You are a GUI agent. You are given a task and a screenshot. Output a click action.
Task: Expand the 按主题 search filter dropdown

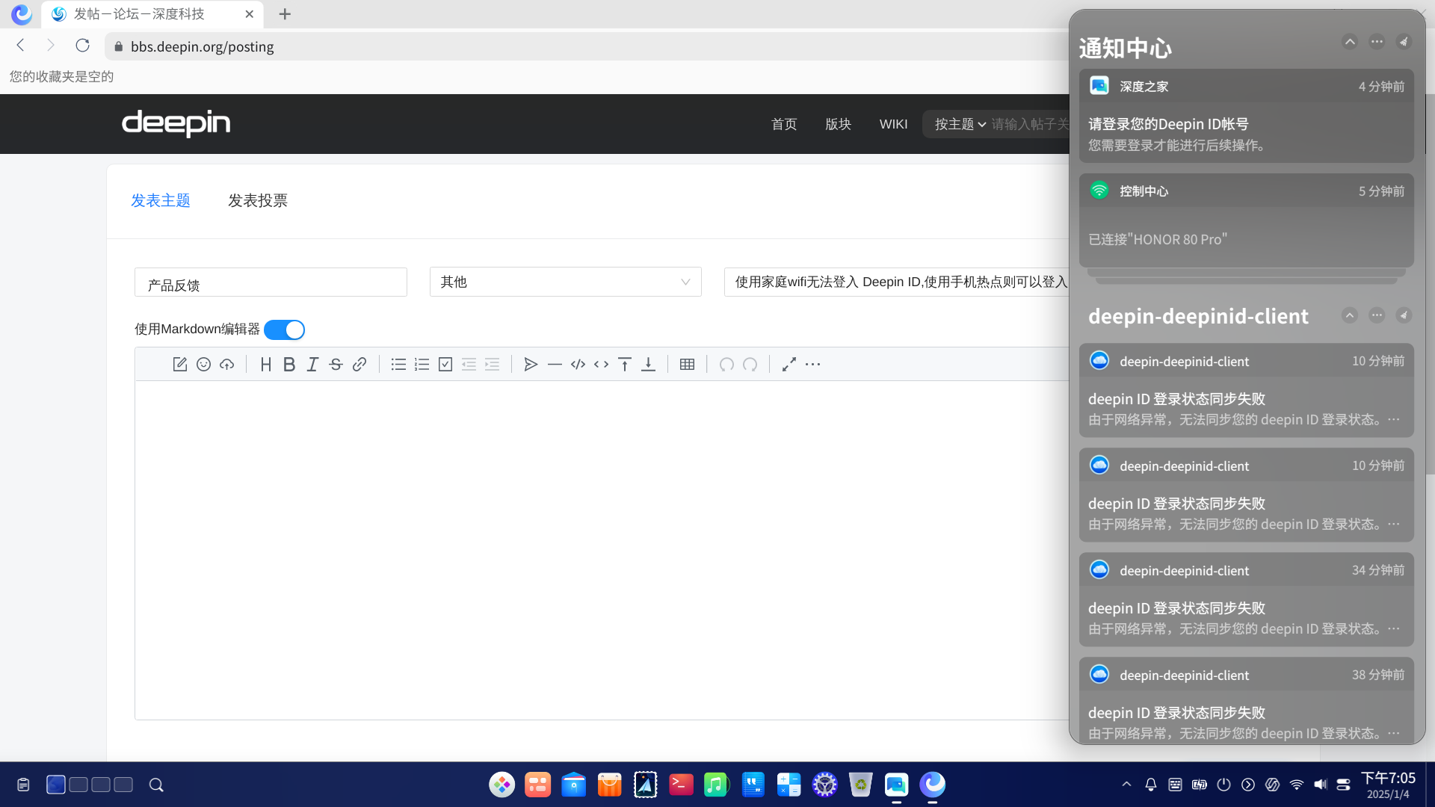(x=960, y=124)
